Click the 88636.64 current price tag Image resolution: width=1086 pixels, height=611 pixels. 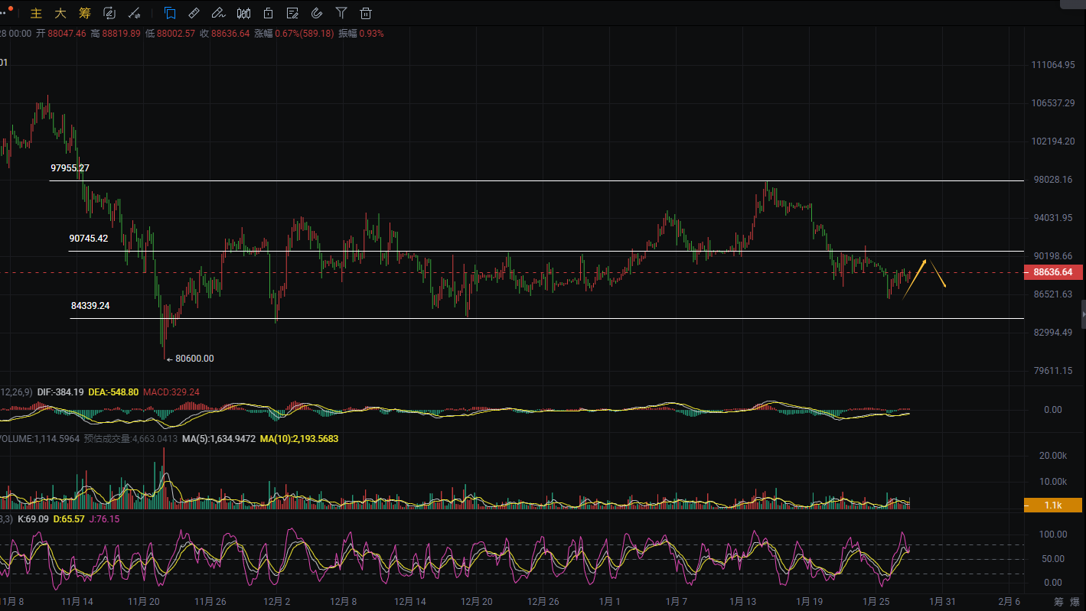pos(1053,272)
